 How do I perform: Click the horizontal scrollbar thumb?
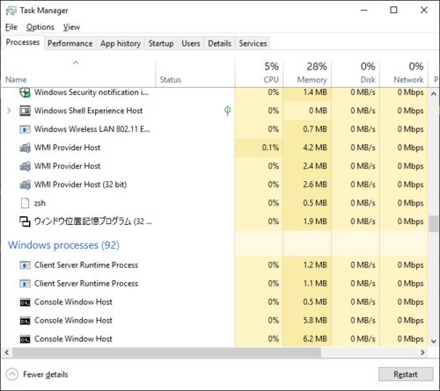tap(166, 352)
